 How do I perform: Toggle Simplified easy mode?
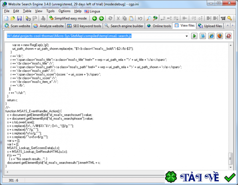68,18
